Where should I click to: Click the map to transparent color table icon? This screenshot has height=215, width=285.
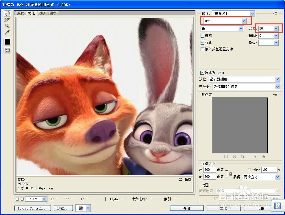click(226, 157)
